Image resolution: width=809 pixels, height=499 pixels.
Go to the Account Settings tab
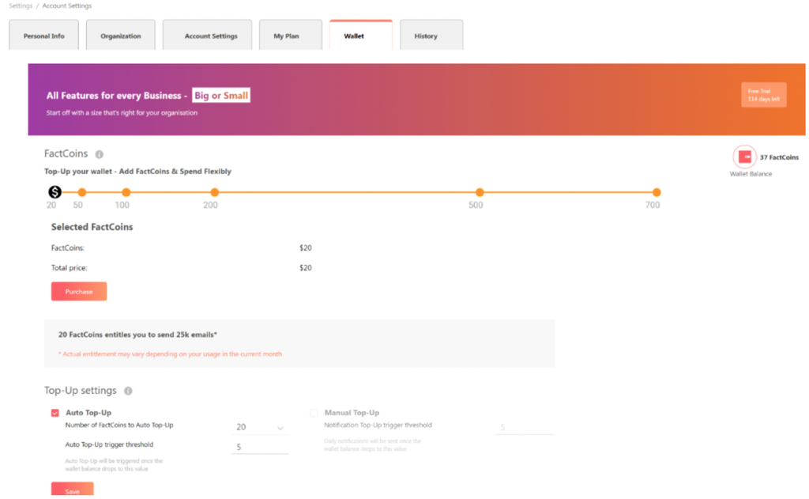coord(211,36)
